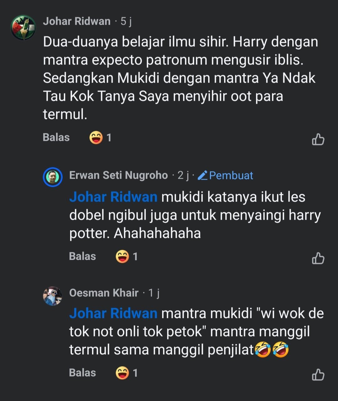This screenshot has height=401, width=338.
Task: Follow Johar Ridwan mention in Erwan's reply
Action: point(113,197)
